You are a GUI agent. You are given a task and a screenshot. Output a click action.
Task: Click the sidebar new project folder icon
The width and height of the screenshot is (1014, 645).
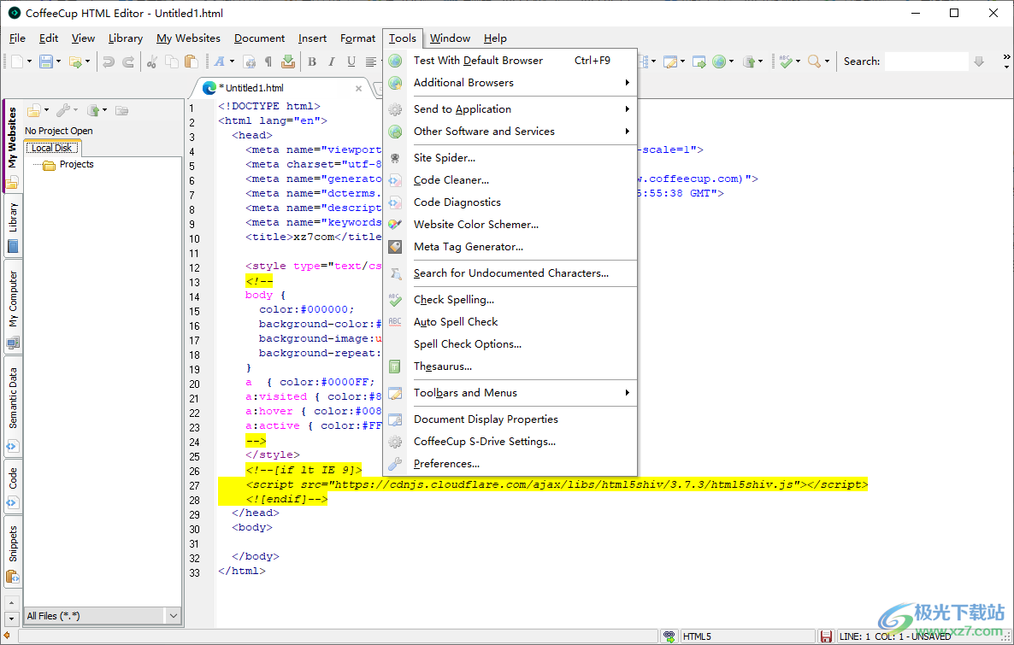(34, 110)
